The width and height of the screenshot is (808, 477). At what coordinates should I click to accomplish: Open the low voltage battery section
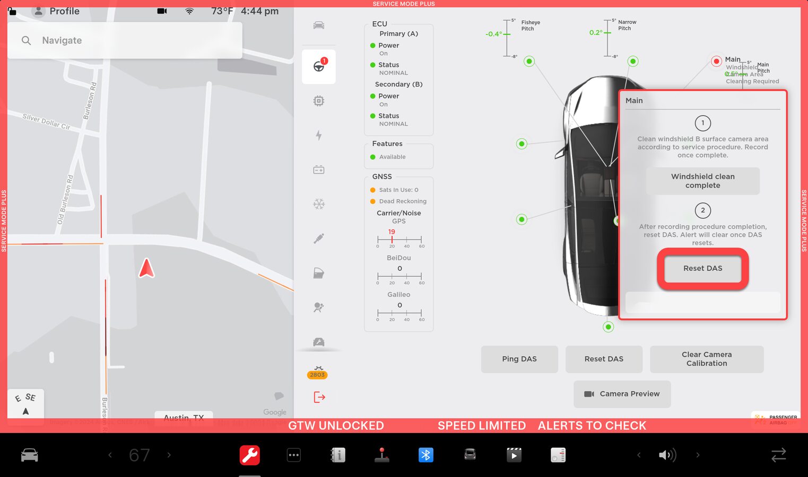[319, 170]
